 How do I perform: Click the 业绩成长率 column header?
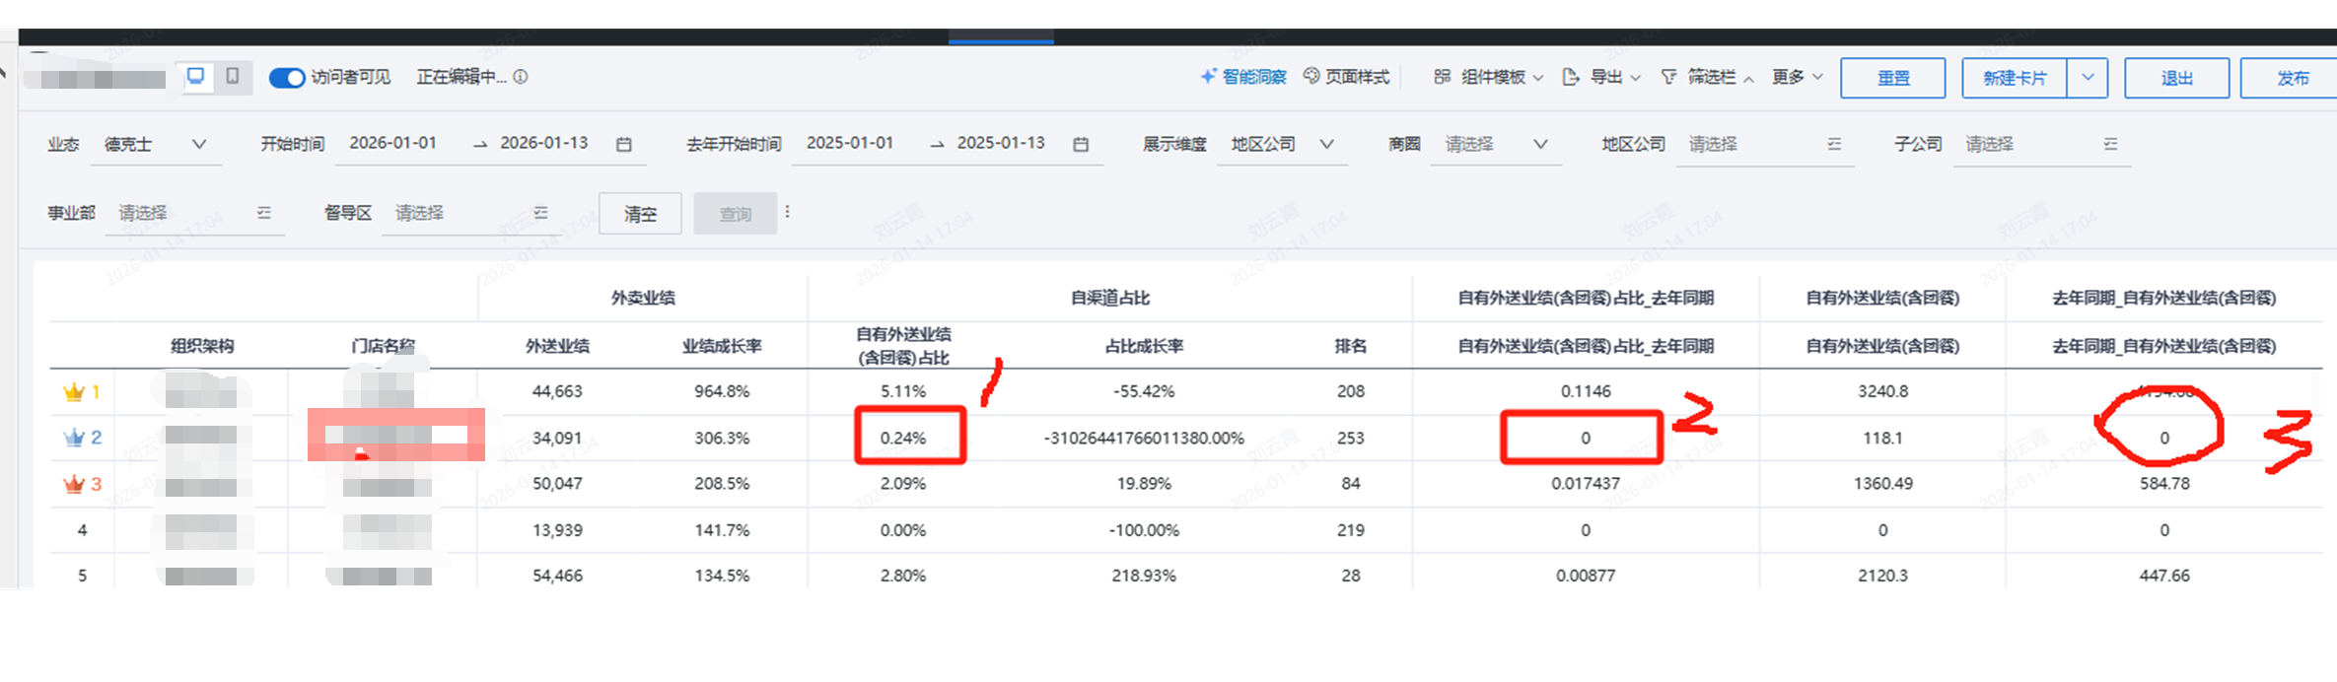[722, 346]
